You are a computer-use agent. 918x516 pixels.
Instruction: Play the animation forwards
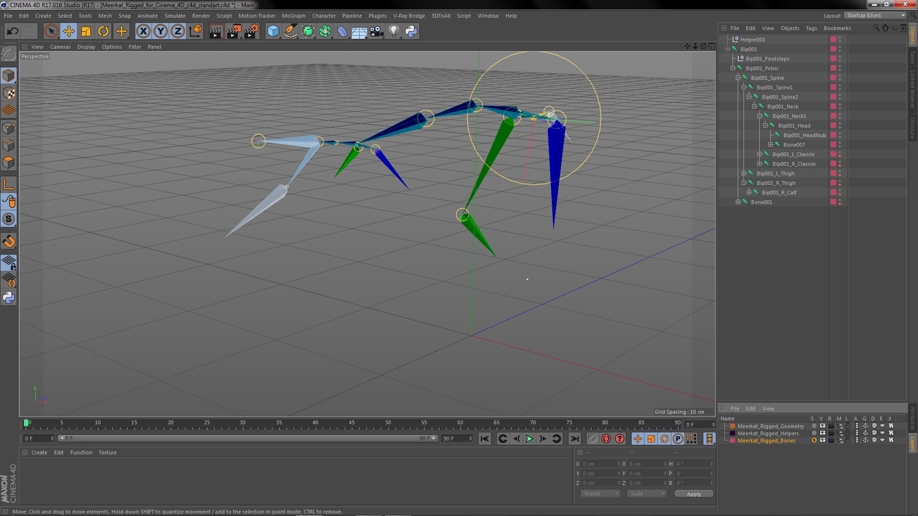pos(529,439)
